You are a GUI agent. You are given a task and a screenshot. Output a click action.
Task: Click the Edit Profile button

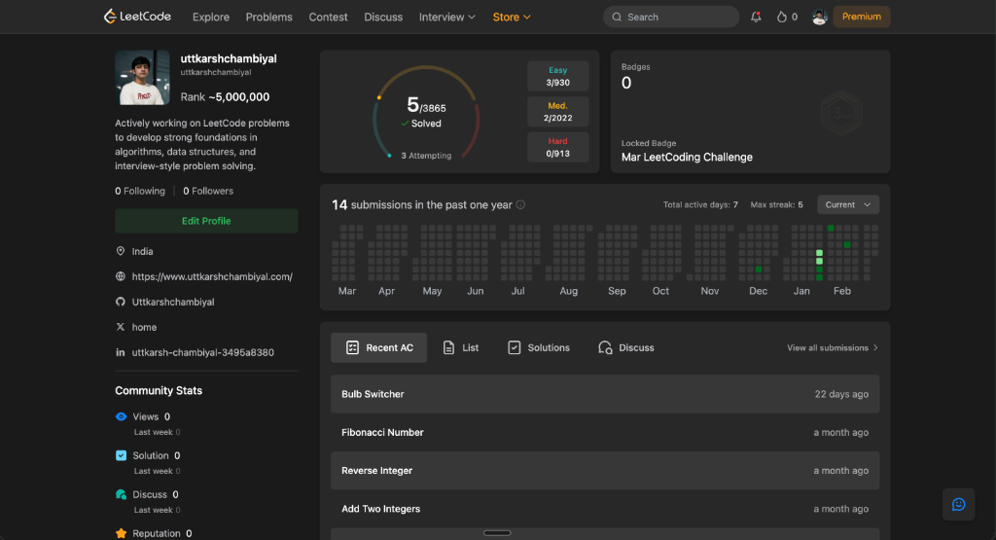[206, 221]
